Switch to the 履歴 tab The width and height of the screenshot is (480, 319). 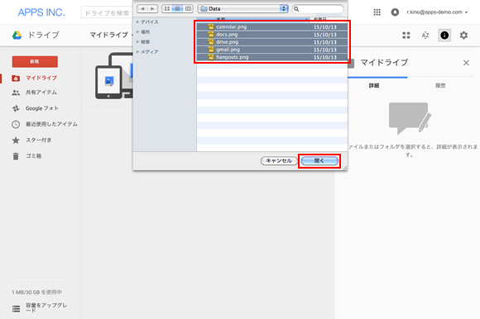[x=440, y=86]
